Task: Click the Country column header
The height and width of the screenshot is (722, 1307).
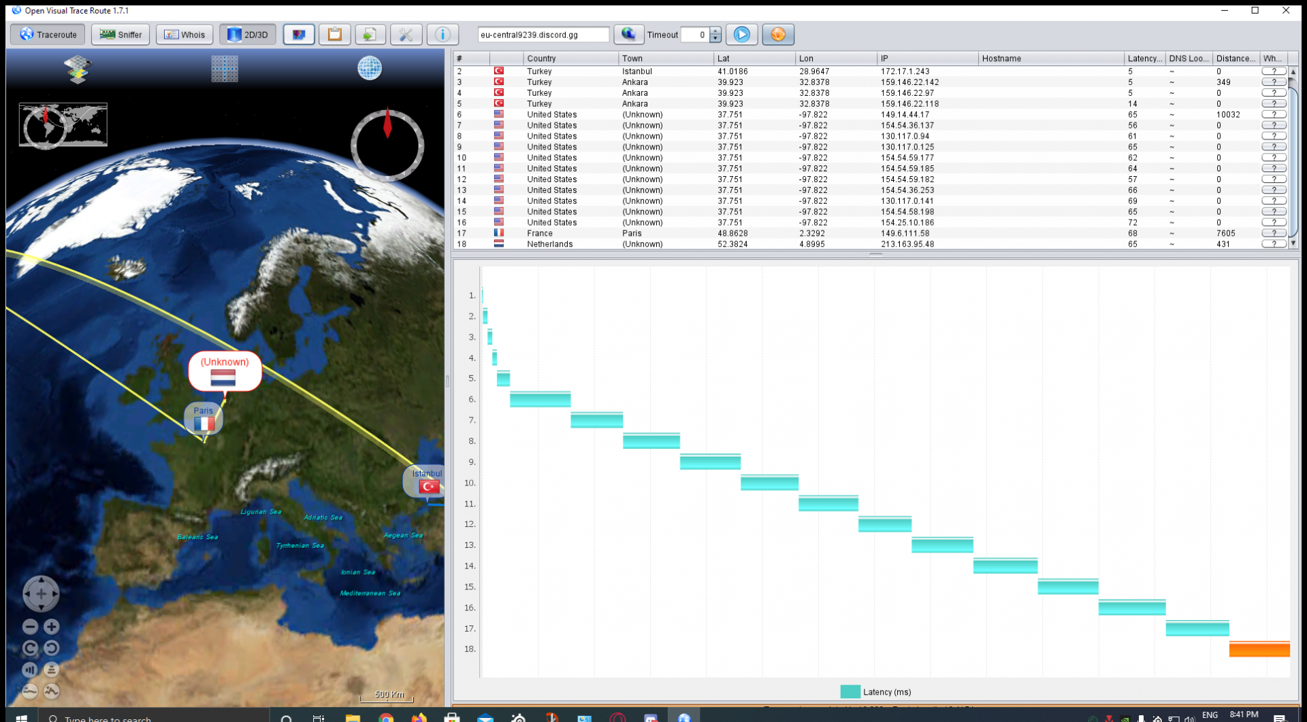Action: click(570, 58)
